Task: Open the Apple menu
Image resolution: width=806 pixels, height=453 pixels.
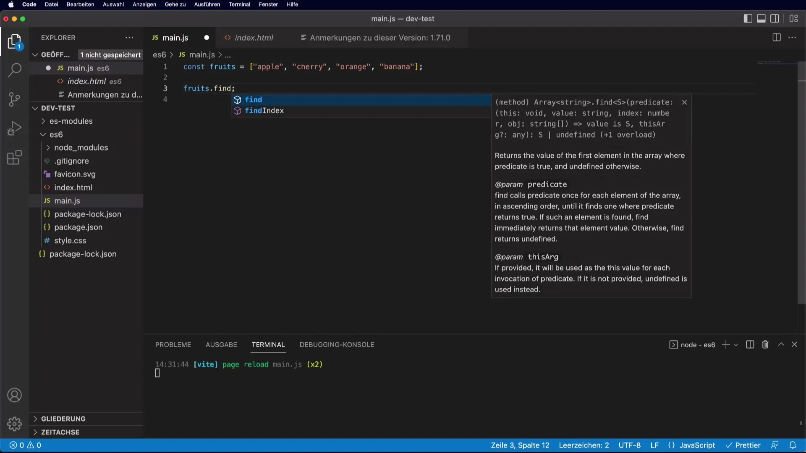Action: click(x=11, y=4)
